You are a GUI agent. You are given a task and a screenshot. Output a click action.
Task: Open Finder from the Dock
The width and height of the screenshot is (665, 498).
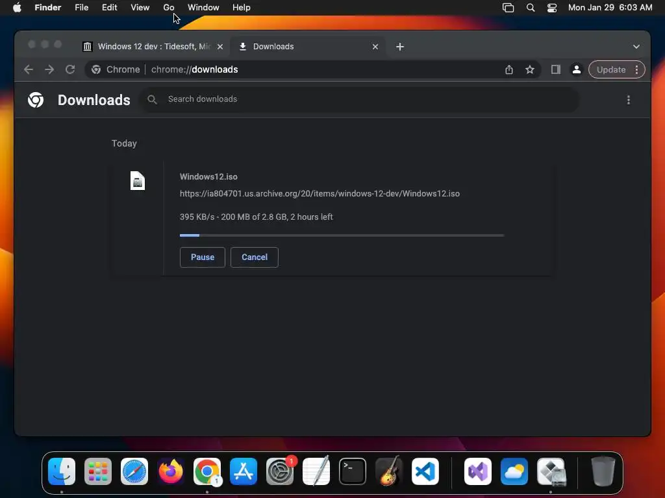tap(62, 471)
